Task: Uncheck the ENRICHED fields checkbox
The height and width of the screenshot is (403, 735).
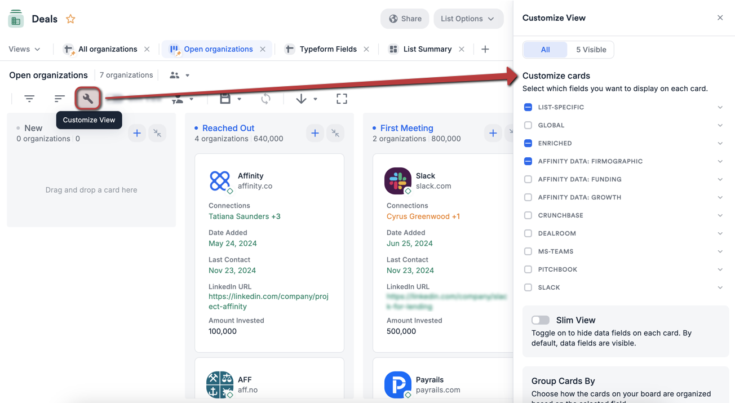Action: (528, 143)
